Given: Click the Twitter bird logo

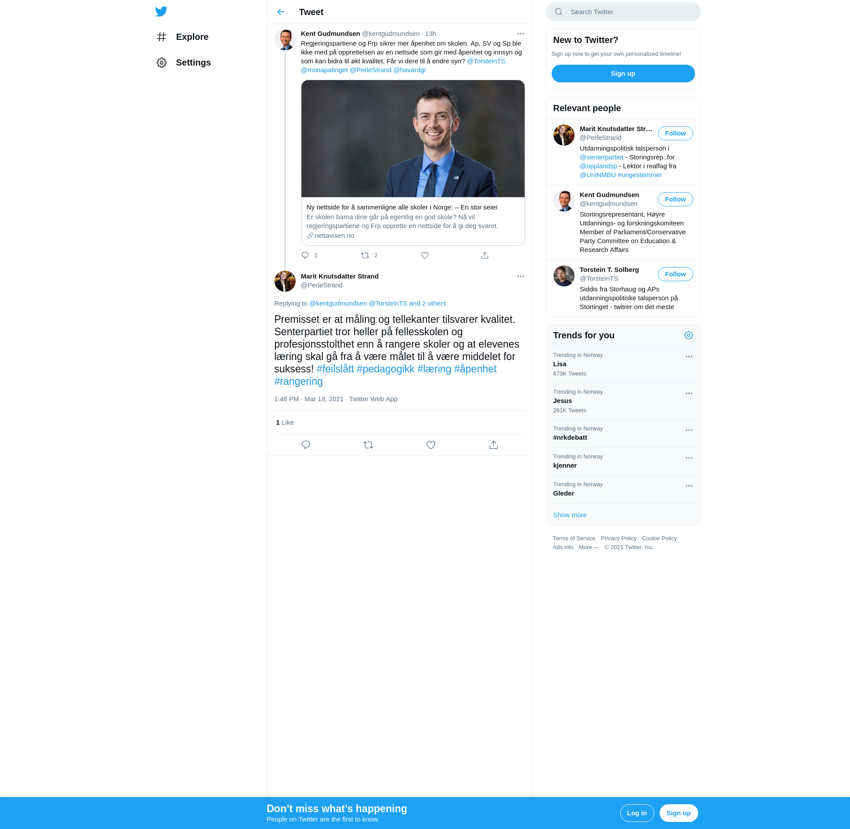Looking at the screenshot, I should tap(161, 12).
